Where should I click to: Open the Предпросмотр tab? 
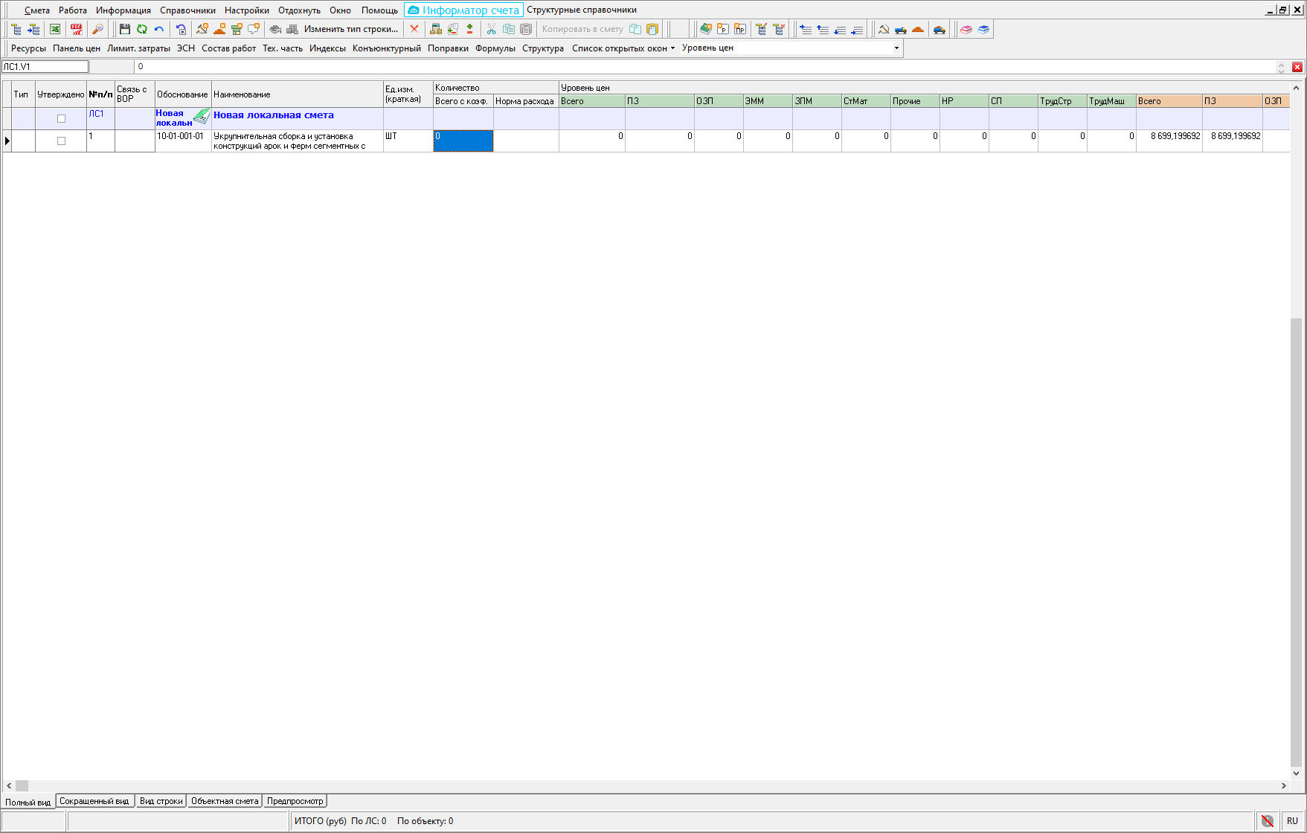pyautogui.click(x=295, y=801)
